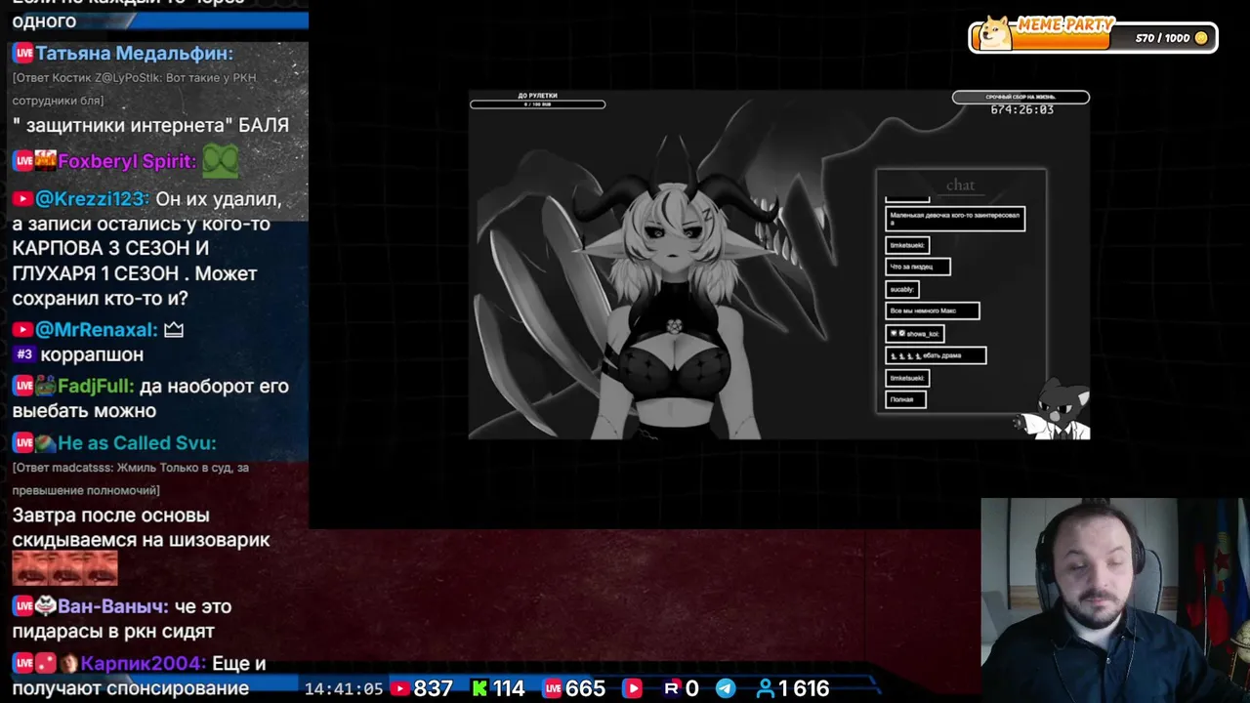
Task: Click the 570 / 1000 counter text
Action: [1162, 38]
